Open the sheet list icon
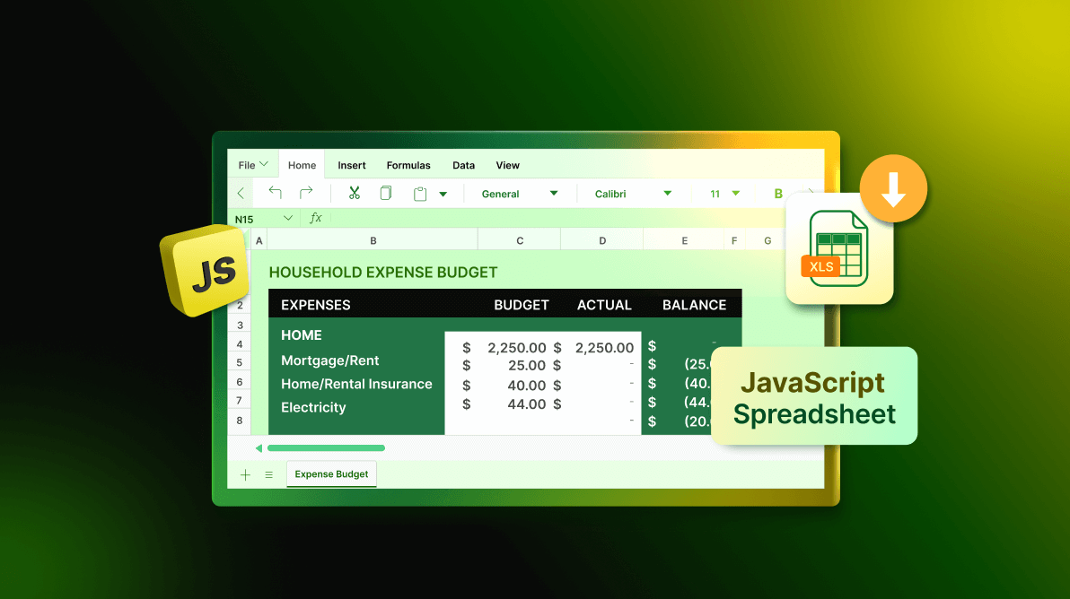 (x=268, y=474)
